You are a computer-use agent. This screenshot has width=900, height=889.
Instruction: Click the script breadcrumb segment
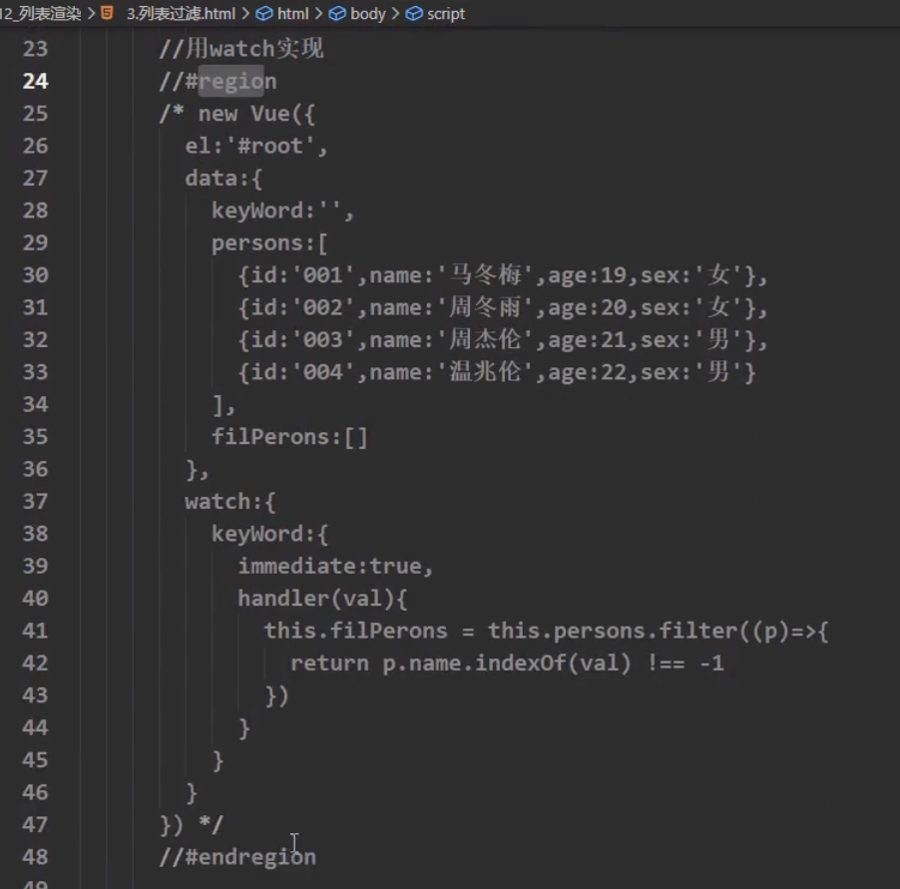(x=445, y=13)
